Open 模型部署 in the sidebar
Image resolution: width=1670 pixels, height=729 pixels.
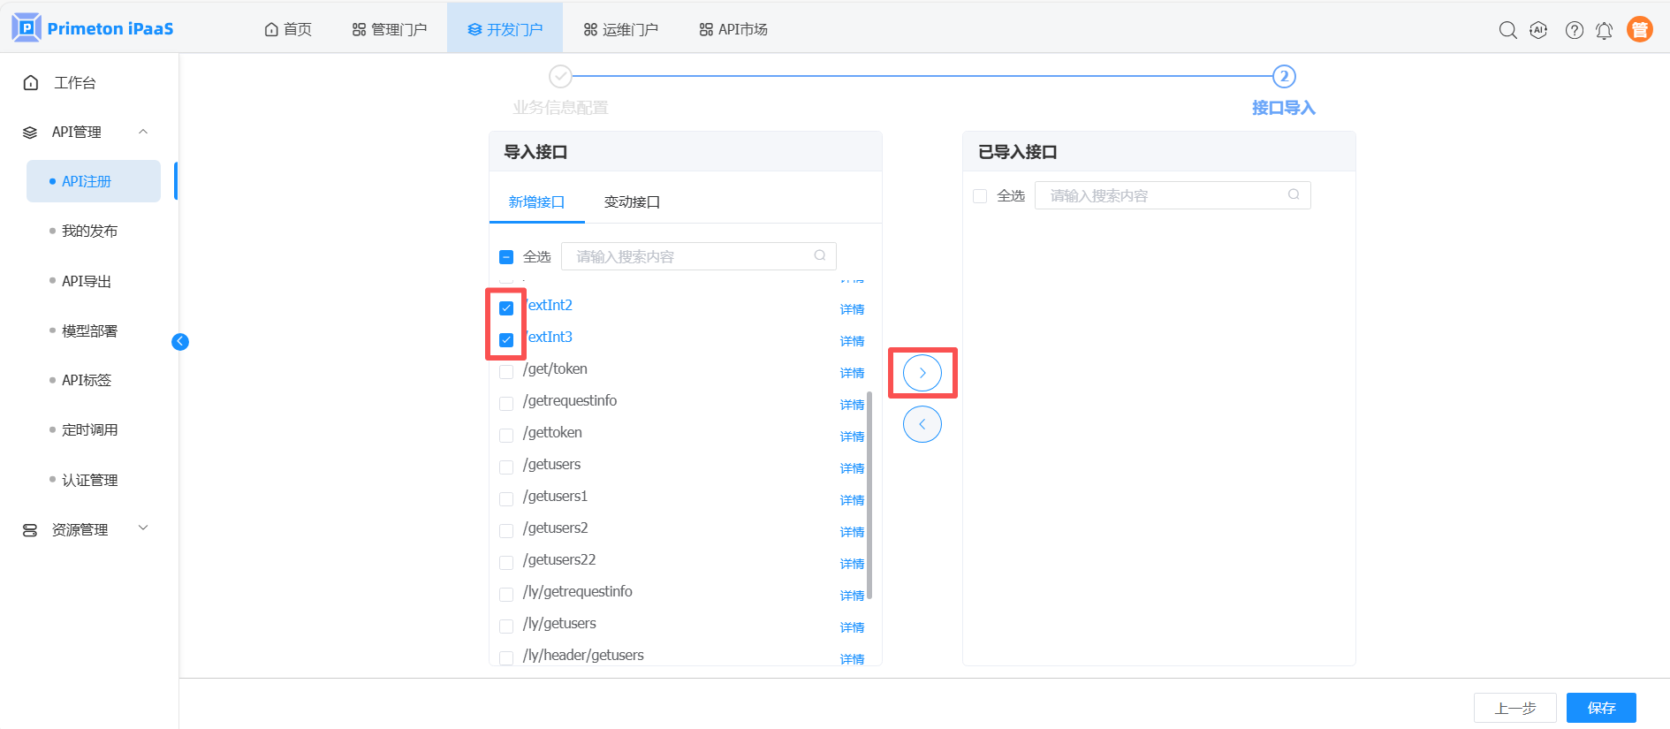89,330
